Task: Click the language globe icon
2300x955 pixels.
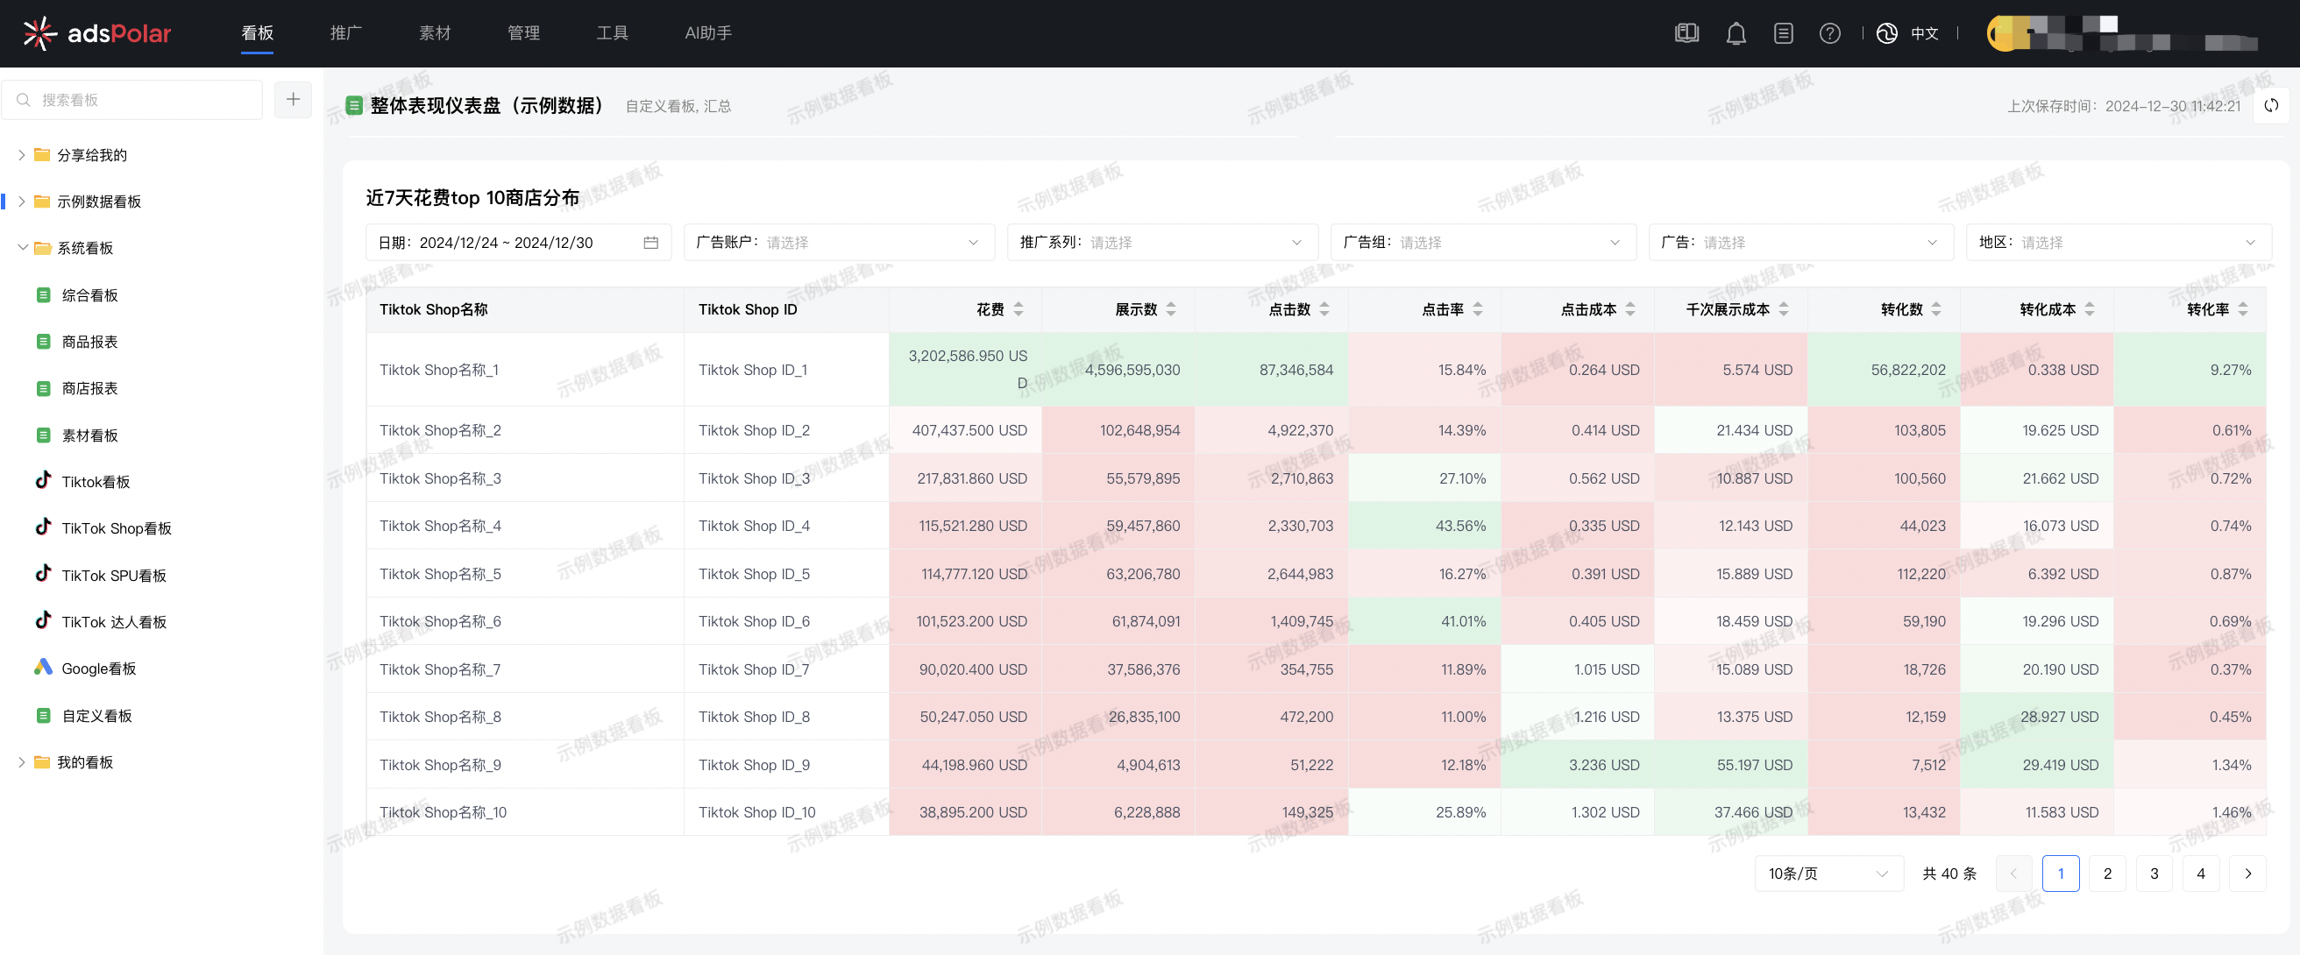Action: pos(1886,33)
